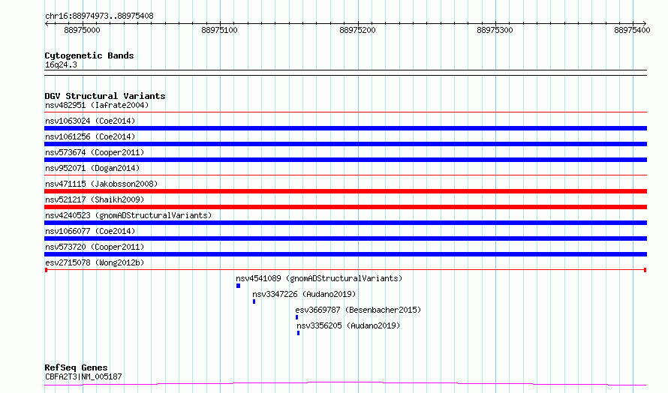Click the left arrow end of the ruler
This screenshot has width=668, height=393.
coord(47,24)
